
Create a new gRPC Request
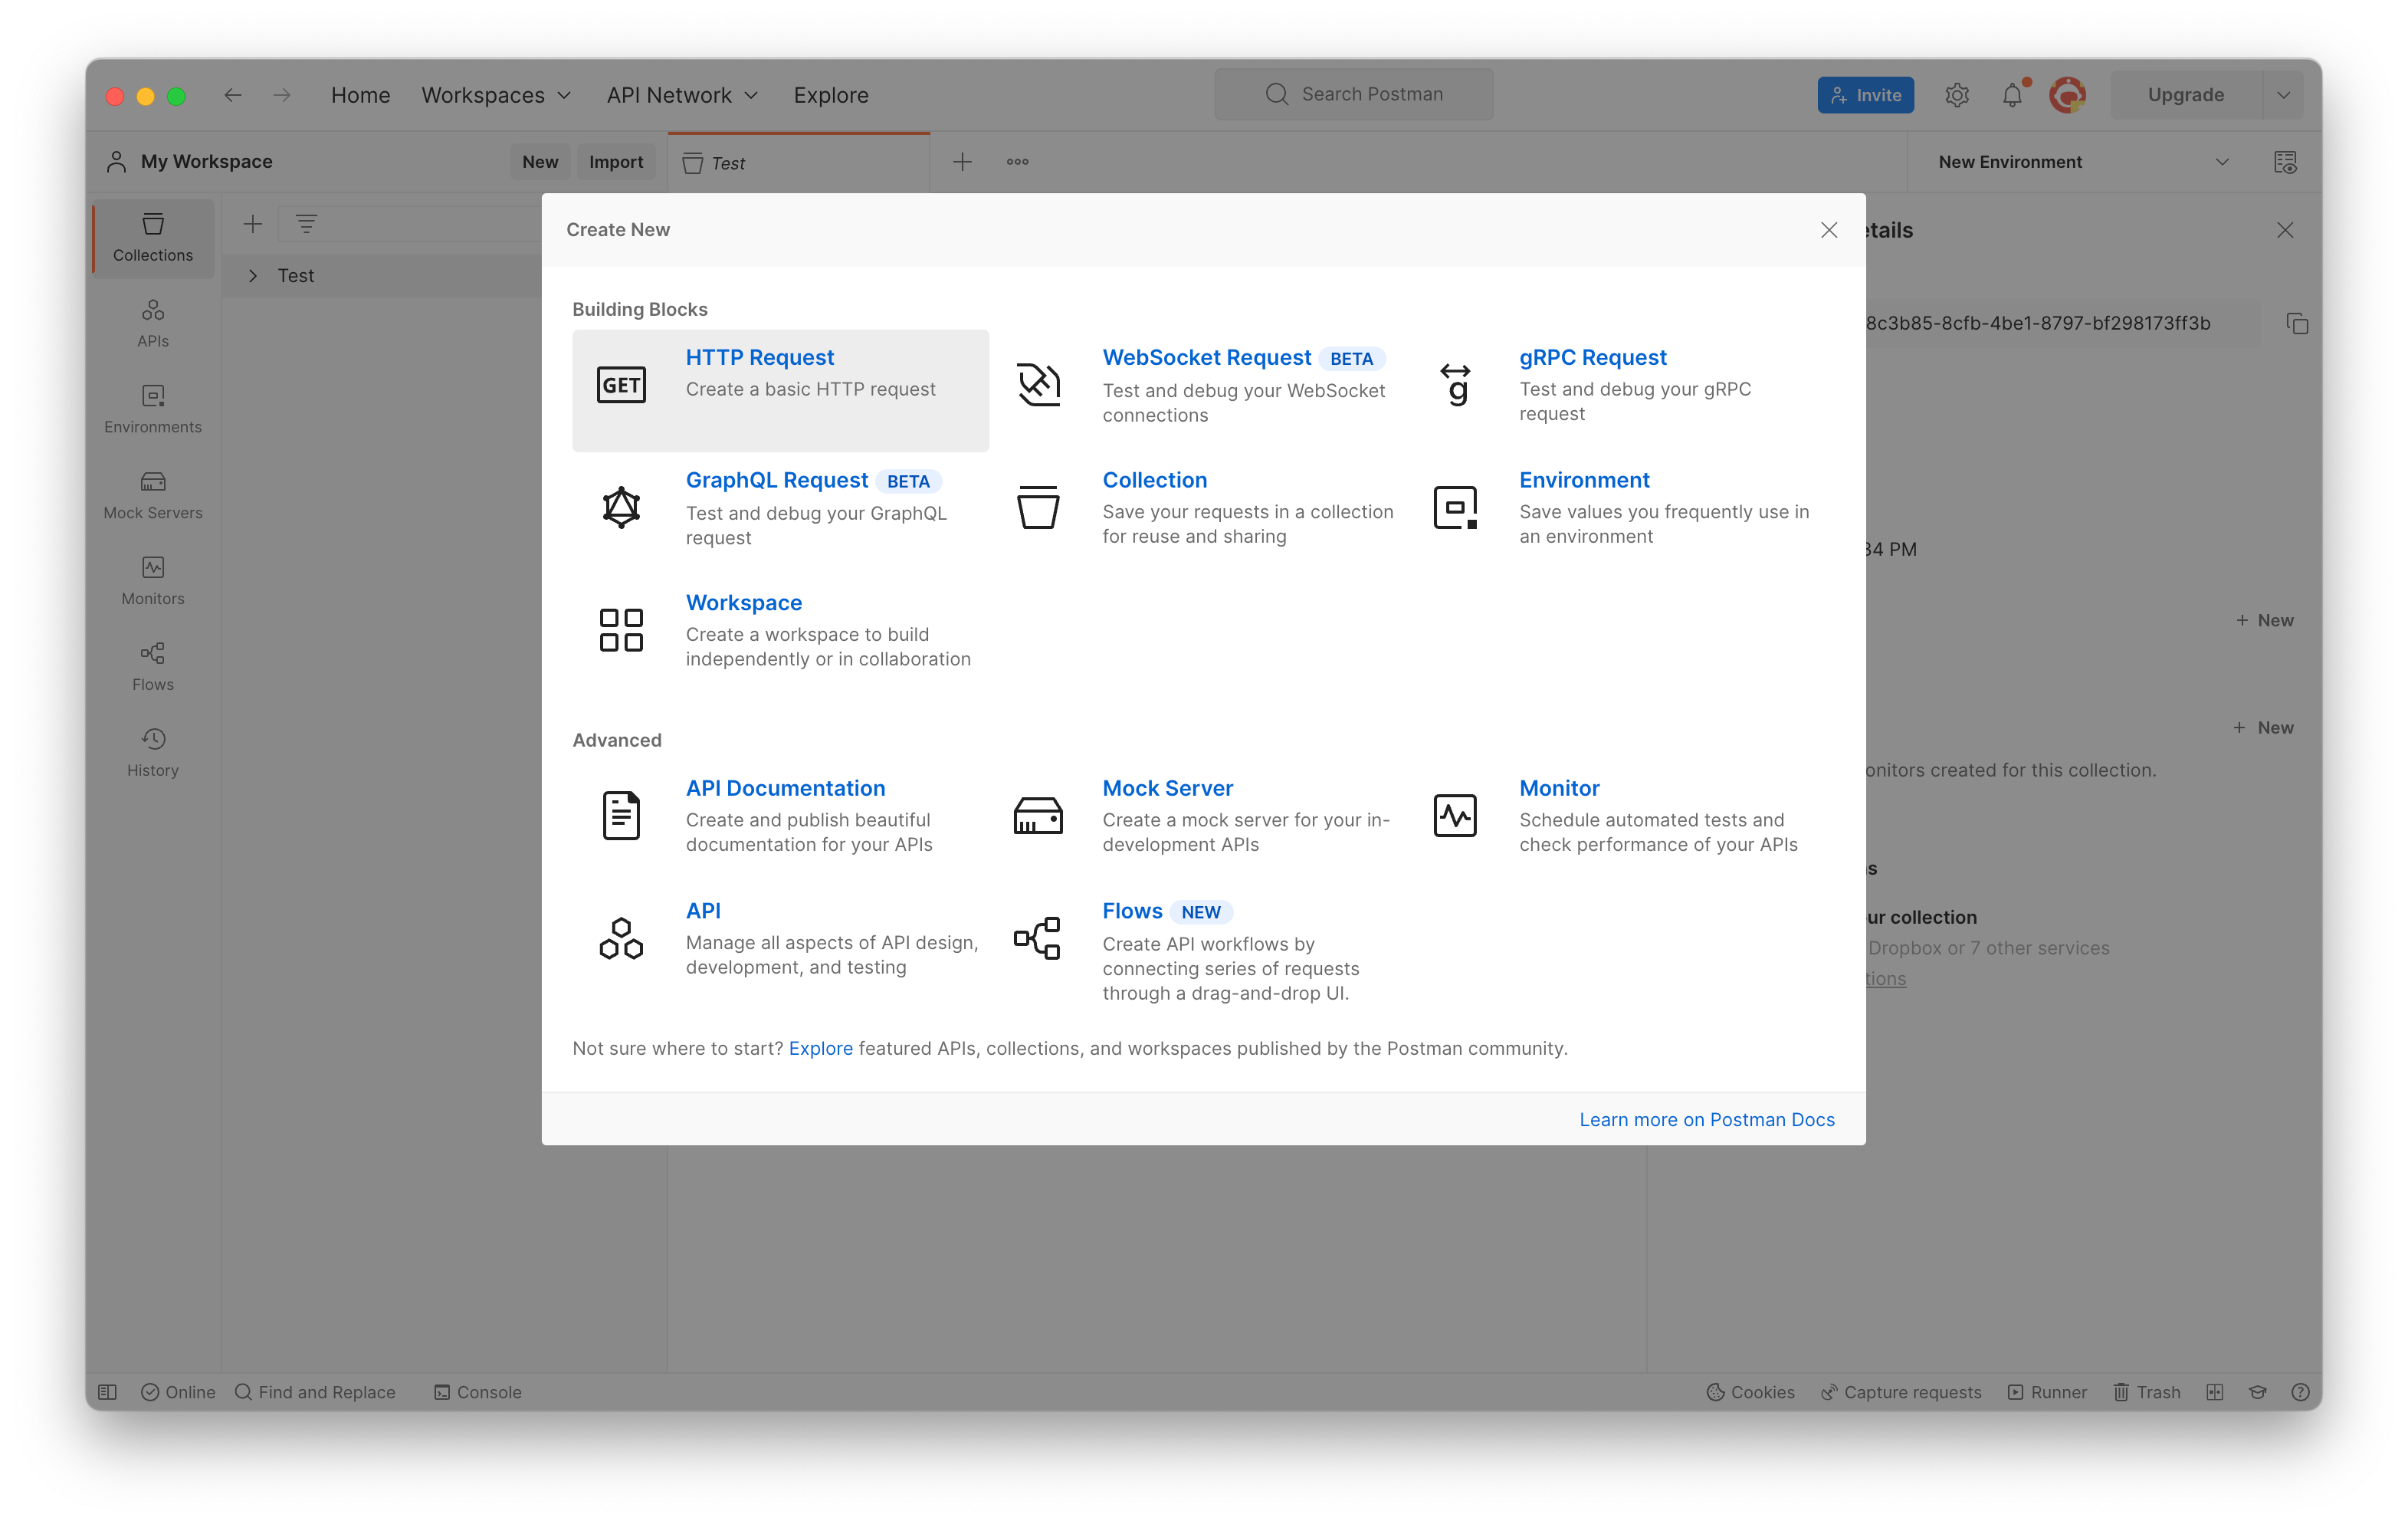(1593, 357)
